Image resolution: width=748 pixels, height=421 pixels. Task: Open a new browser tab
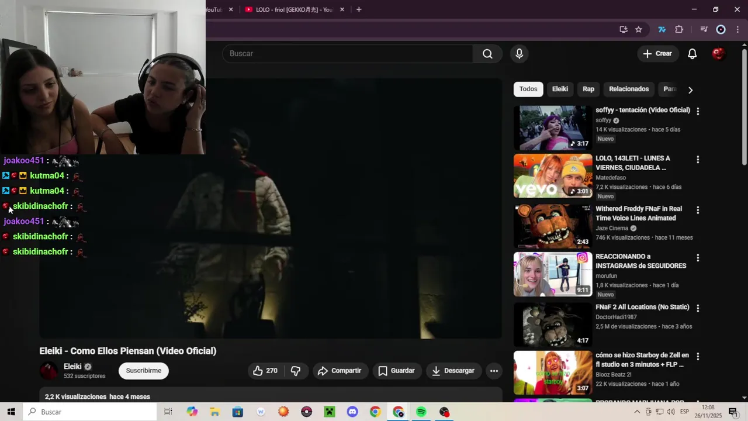[359, 9]
